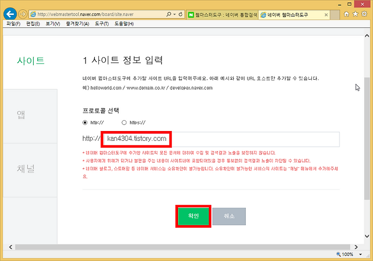Image resolution: width=373 pixels, height=261 pixels.
Task: Click the search magnifier in address bar
Action: 169,15
